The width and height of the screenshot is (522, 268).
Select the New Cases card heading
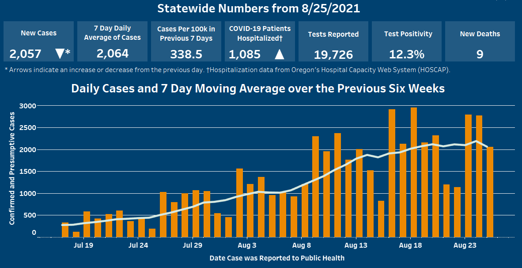(x=38, y=33)
